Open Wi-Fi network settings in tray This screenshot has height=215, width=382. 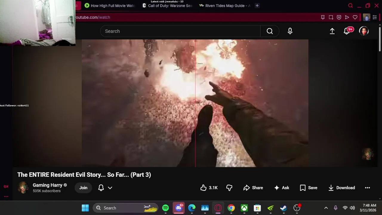click(345, 208)
